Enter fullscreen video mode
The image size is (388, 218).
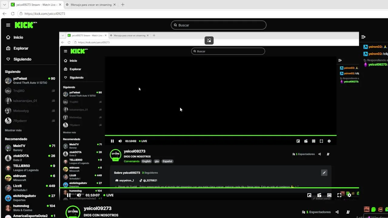[x=339, y=195]
